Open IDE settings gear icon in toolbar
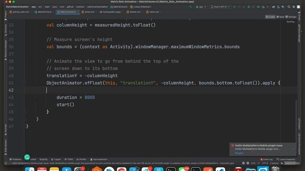 tap(294, 7)
